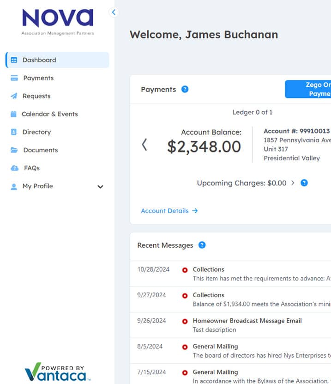Click the FAQs cloud icon
Image resolution: width=331 pixels, height=384 pixels.
coord(14,168)
